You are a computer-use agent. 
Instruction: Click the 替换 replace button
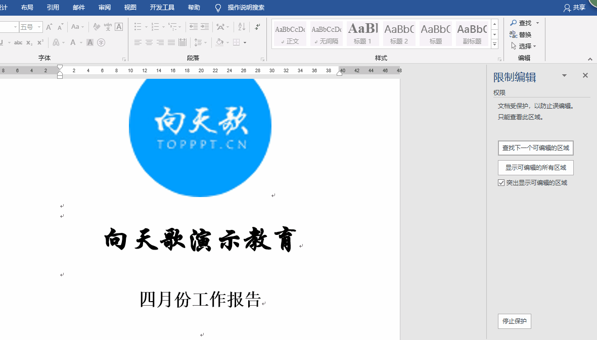(x=521, y=35)
